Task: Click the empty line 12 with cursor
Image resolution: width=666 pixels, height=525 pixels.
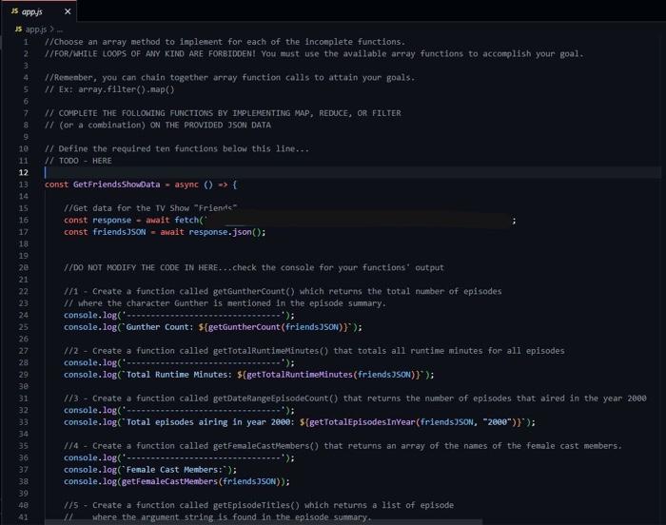Action: pyautogui.click(x=353, y=172)
